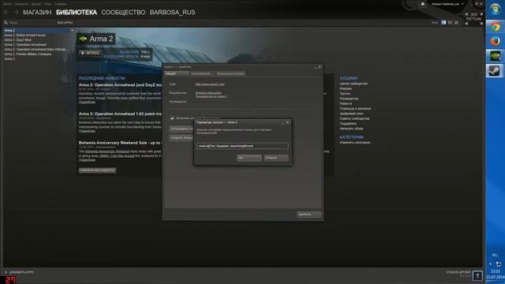The image size is (505, 284).
Task: Click the launch options text field
Action: [242, 146]
